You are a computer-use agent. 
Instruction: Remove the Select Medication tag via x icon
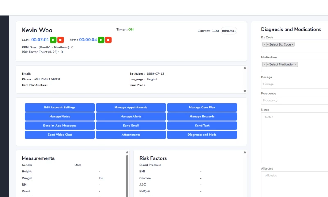tap(264, 64)
